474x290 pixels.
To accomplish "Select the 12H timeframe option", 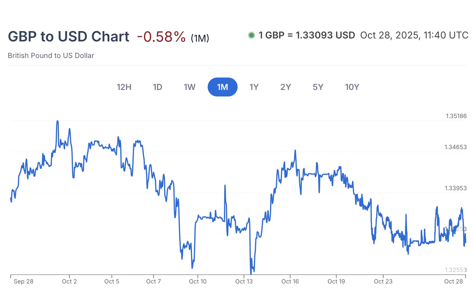I will (x=124, y=87).
